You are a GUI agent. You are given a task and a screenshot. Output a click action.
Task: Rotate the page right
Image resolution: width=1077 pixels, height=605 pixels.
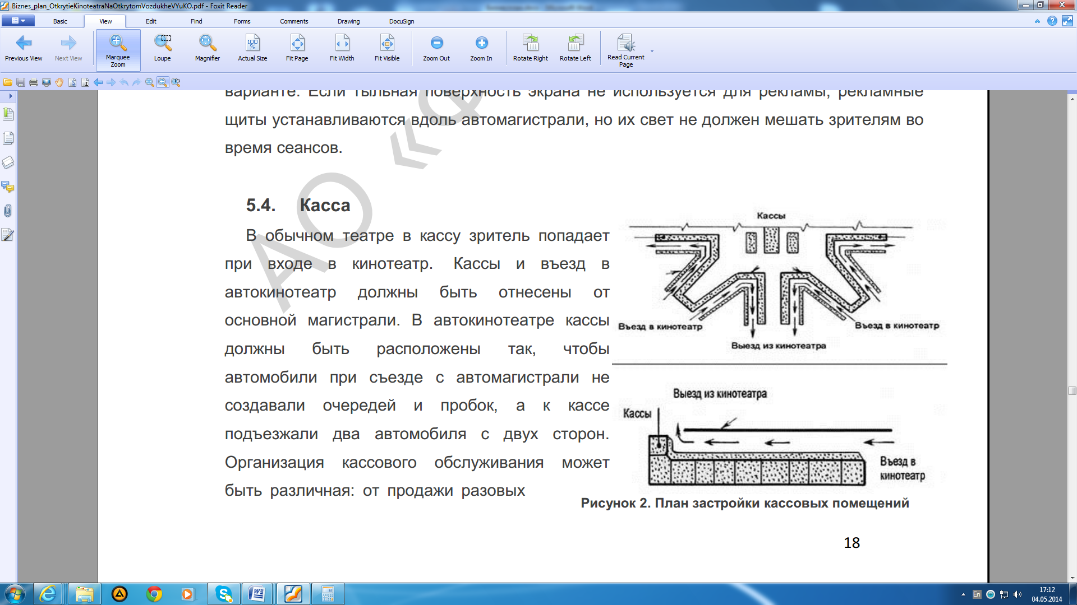point(531,48)
